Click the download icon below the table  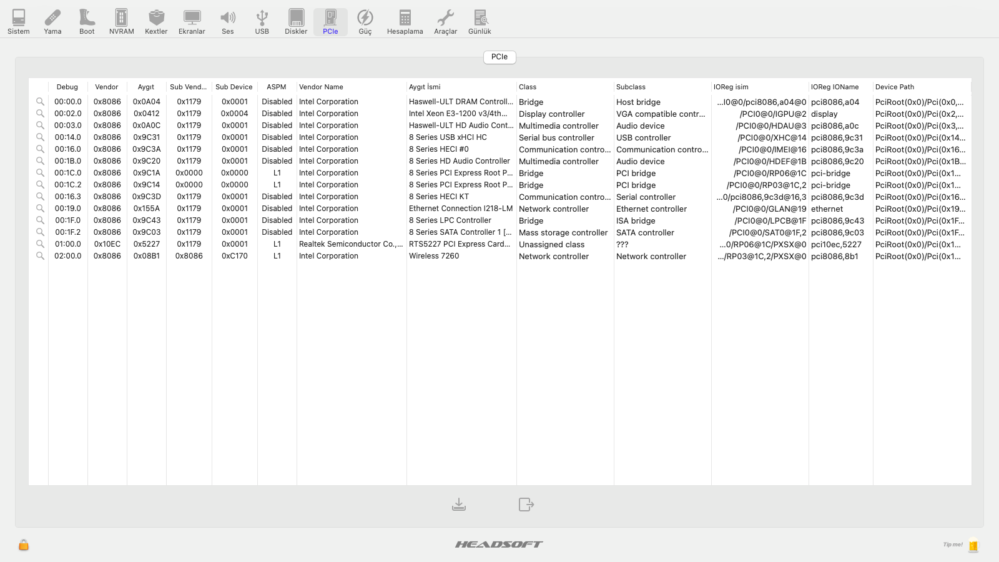459,505
